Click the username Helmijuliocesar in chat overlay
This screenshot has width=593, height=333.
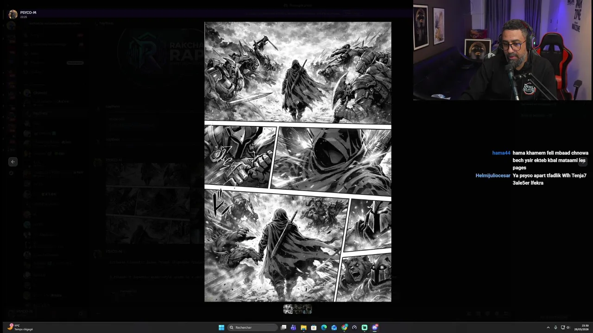click(493, 176)
